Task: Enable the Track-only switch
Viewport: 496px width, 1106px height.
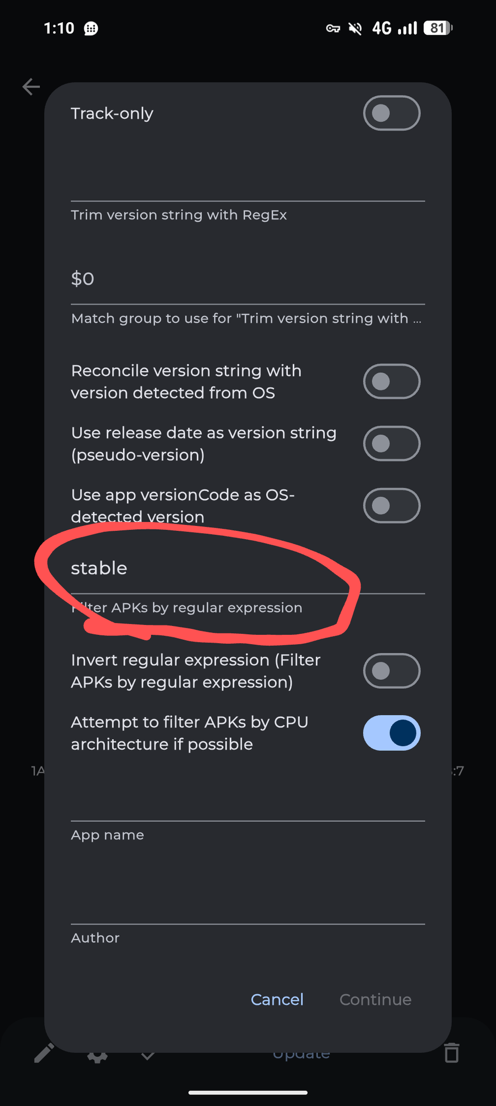Action: coord(392,113)
